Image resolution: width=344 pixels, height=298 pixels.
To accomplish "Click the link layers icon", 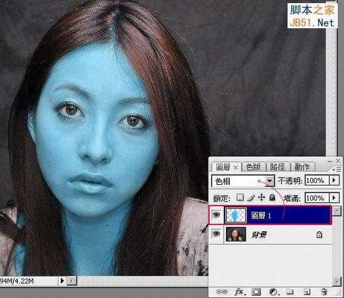I will pyautogui.click(x=220, y=292).
